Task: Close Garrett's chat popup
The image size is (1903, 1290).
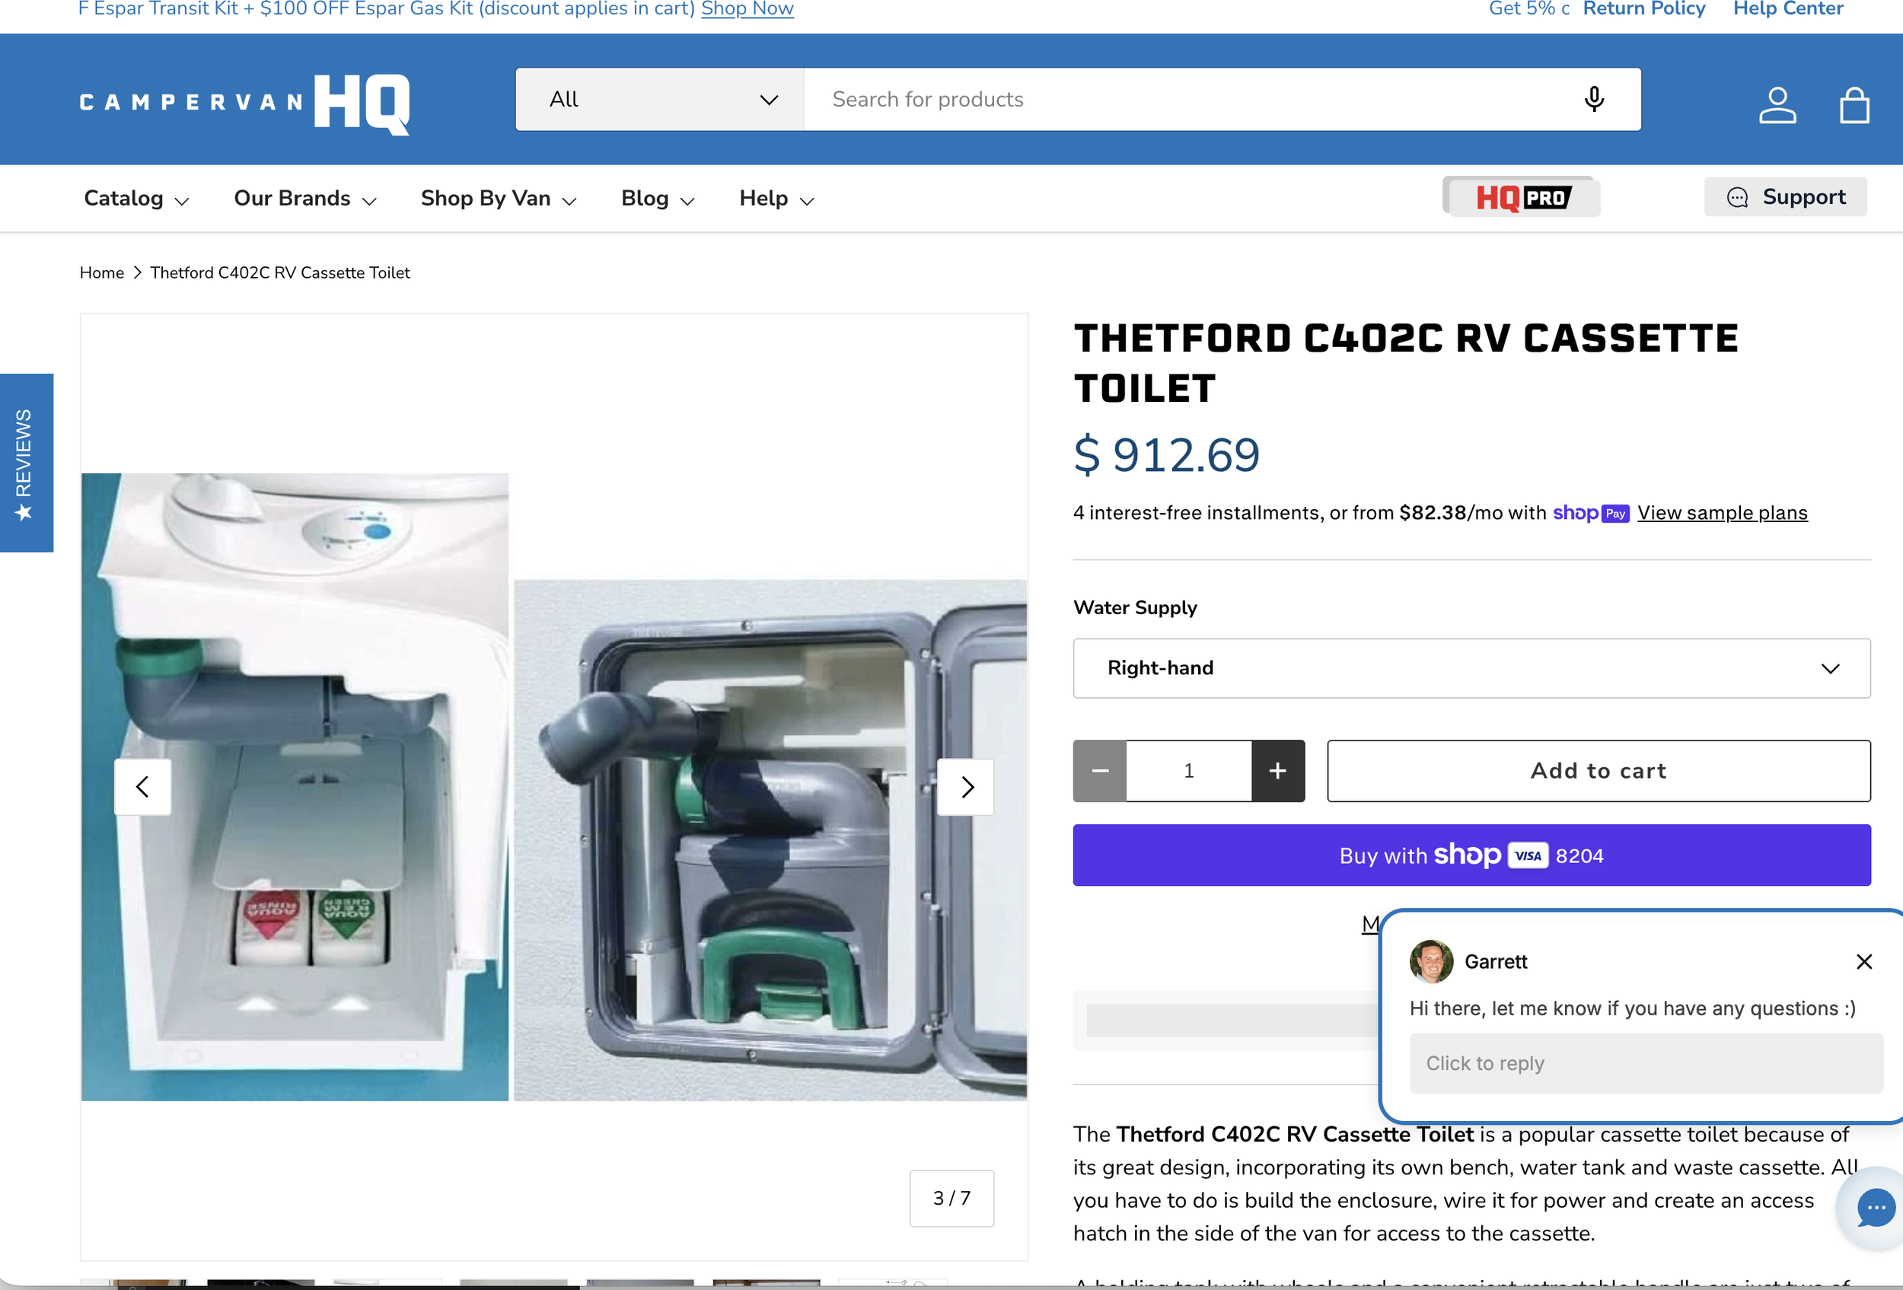Action: (x=1863, y=961)
